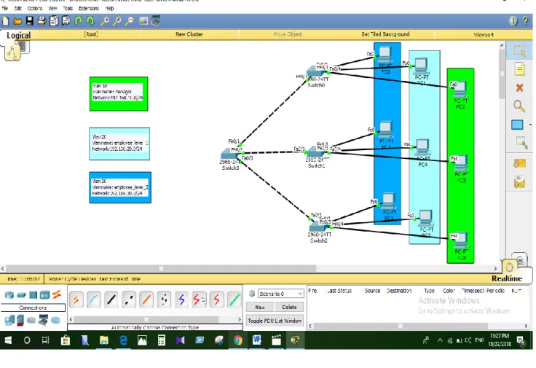
Task: Print the workspace using the printer icon
Action: (42, 21)
